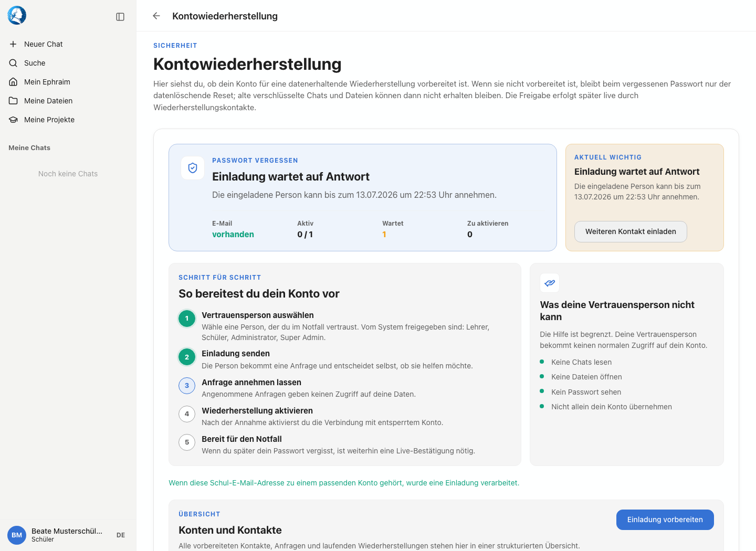The width and height of the screenshot is (756, 551).
Task: Click the handshake icon above Vertrauensperson heading
Action: click(x=550, y=283)
